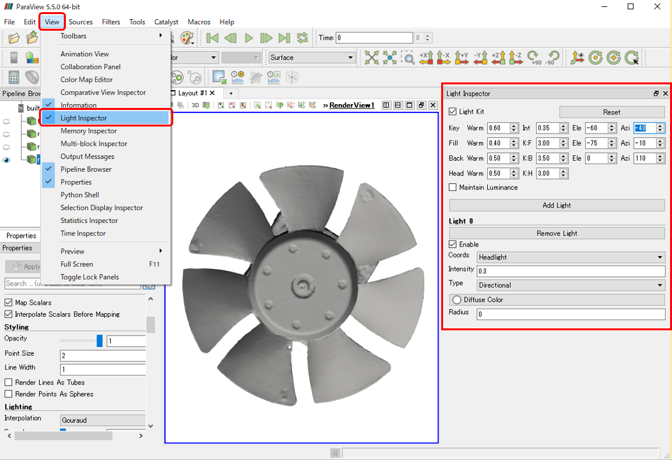Check Render Lines As Tubes

pyautogui.click(x=8, y=383)
